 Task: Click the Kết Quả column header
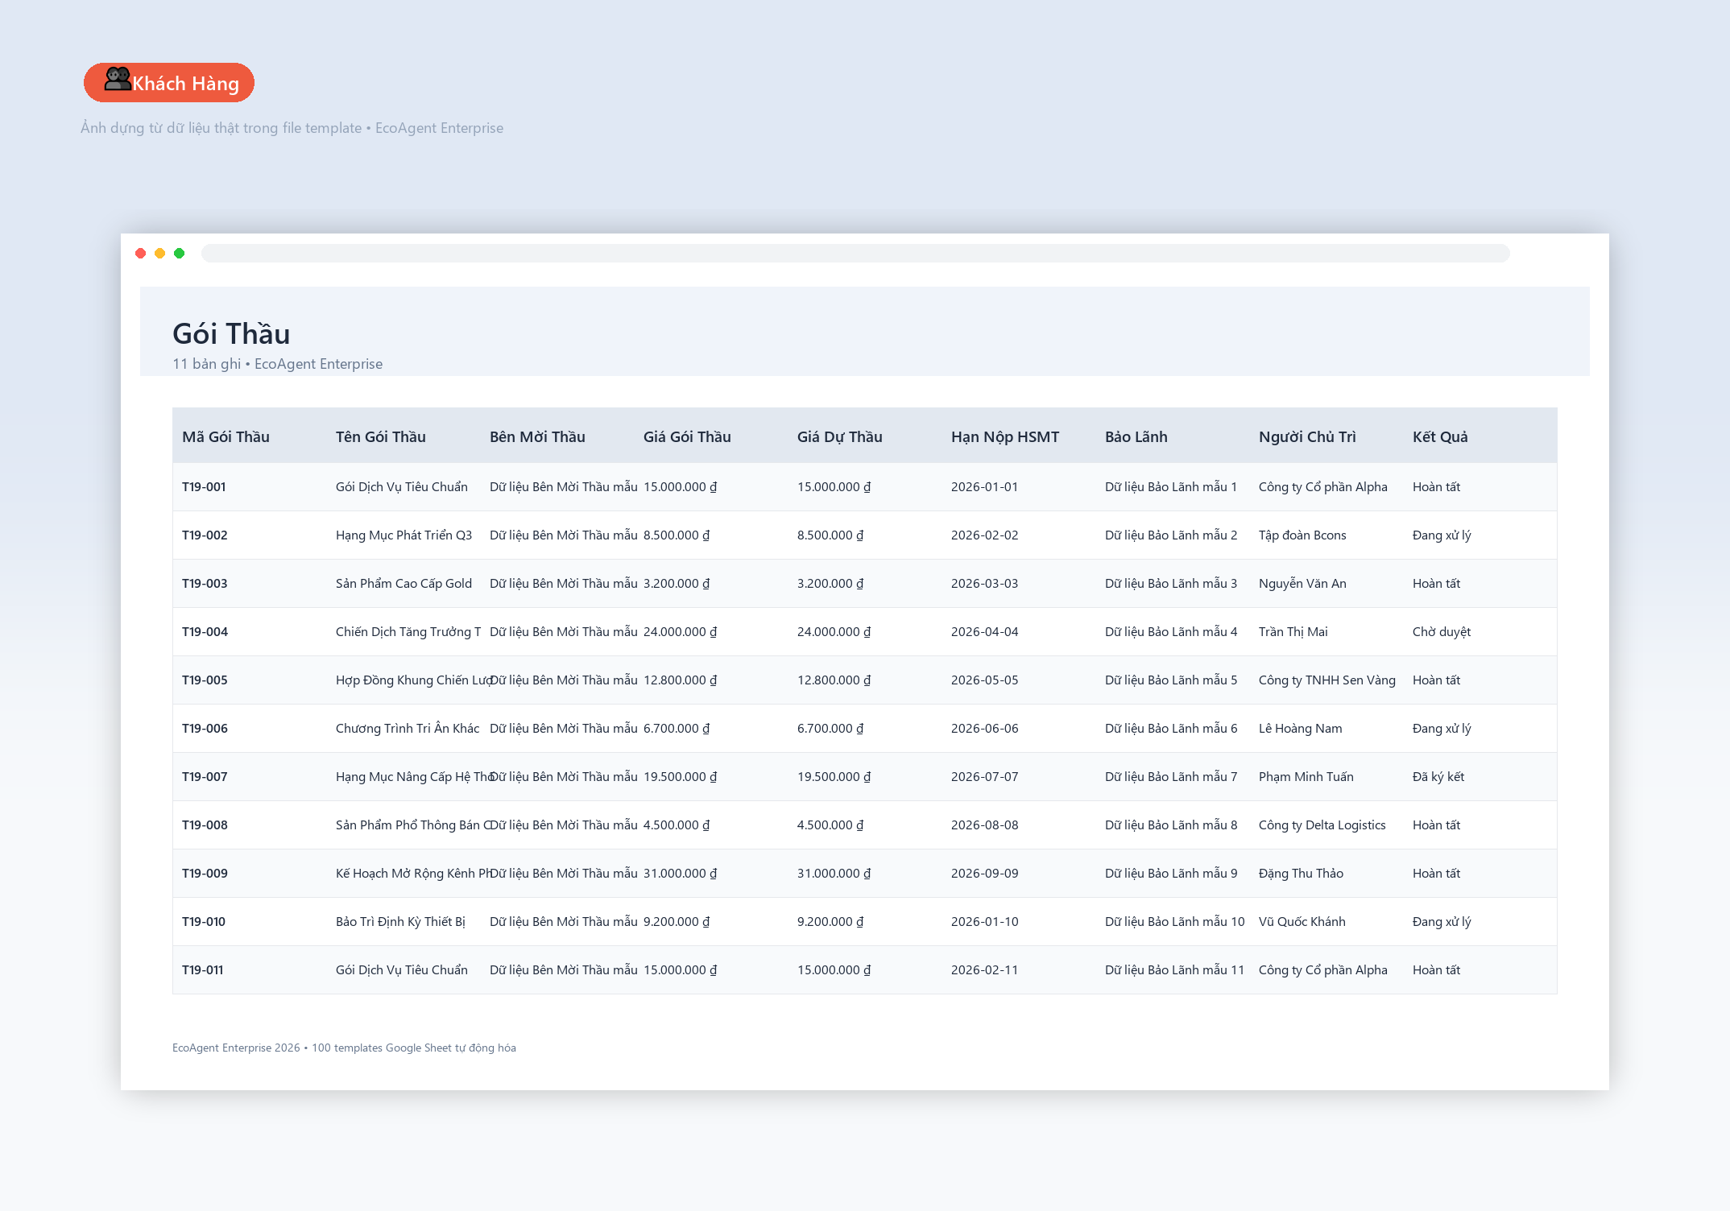tap(1440, 436)
